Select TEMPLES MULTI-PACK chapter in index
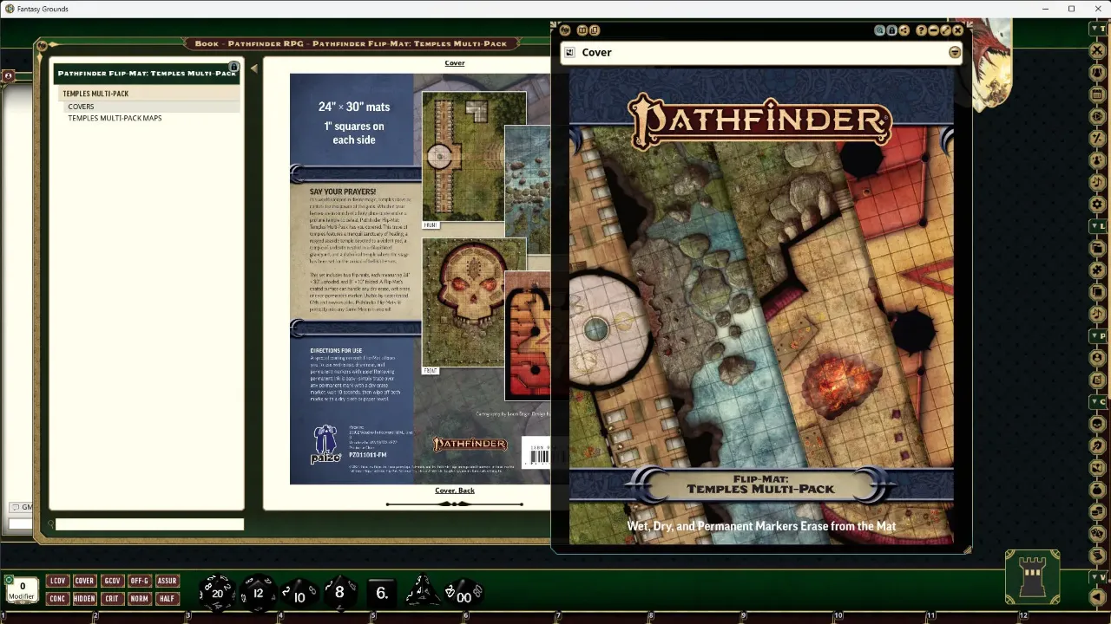Screen dimensions: 1111x624 click(x=95, y=94)
